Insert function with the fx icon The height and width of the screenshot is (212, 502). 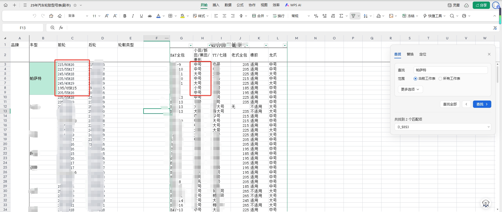[x=61, y=28]
